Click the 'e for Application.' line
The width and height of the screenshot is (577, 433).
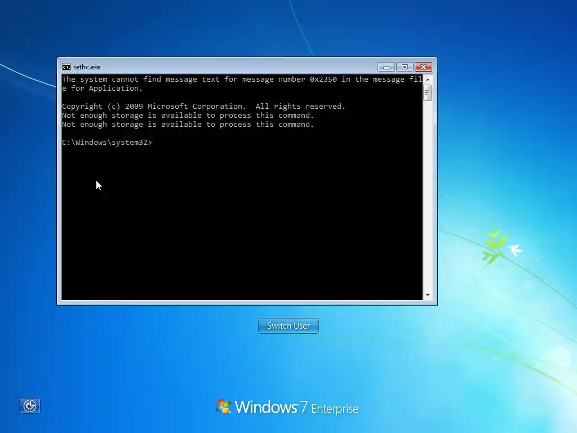click(102, 89)
